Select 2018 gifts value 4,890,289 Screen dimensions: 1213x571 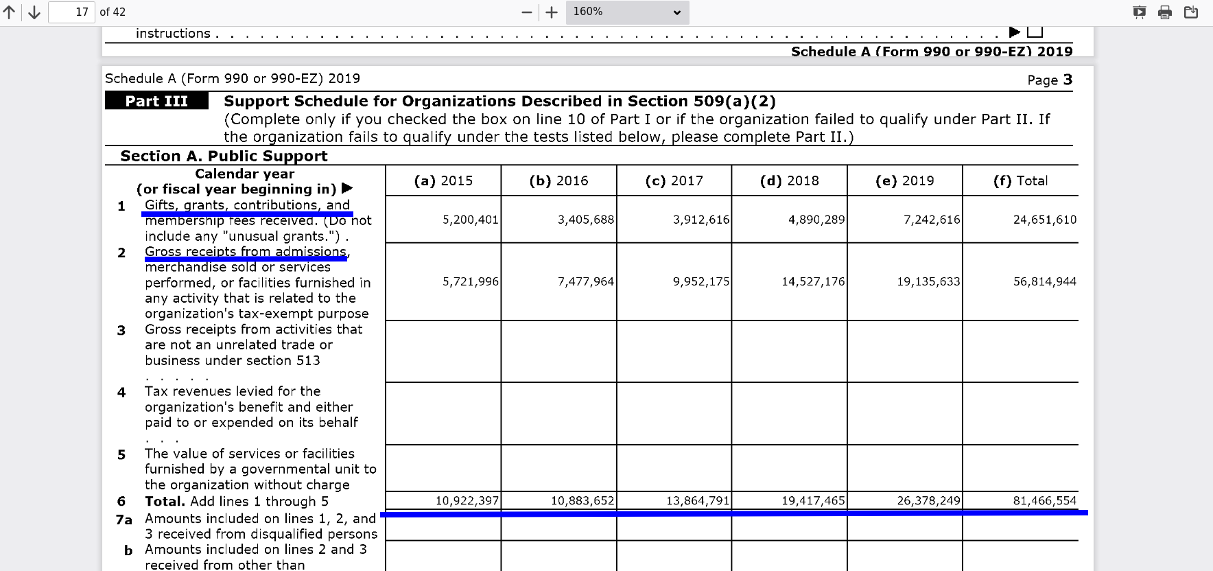(816, 220)
